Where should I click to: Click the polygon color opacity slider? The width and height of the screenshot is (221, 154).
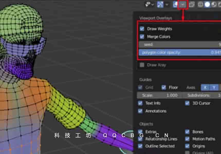click(x=180, y=52)
